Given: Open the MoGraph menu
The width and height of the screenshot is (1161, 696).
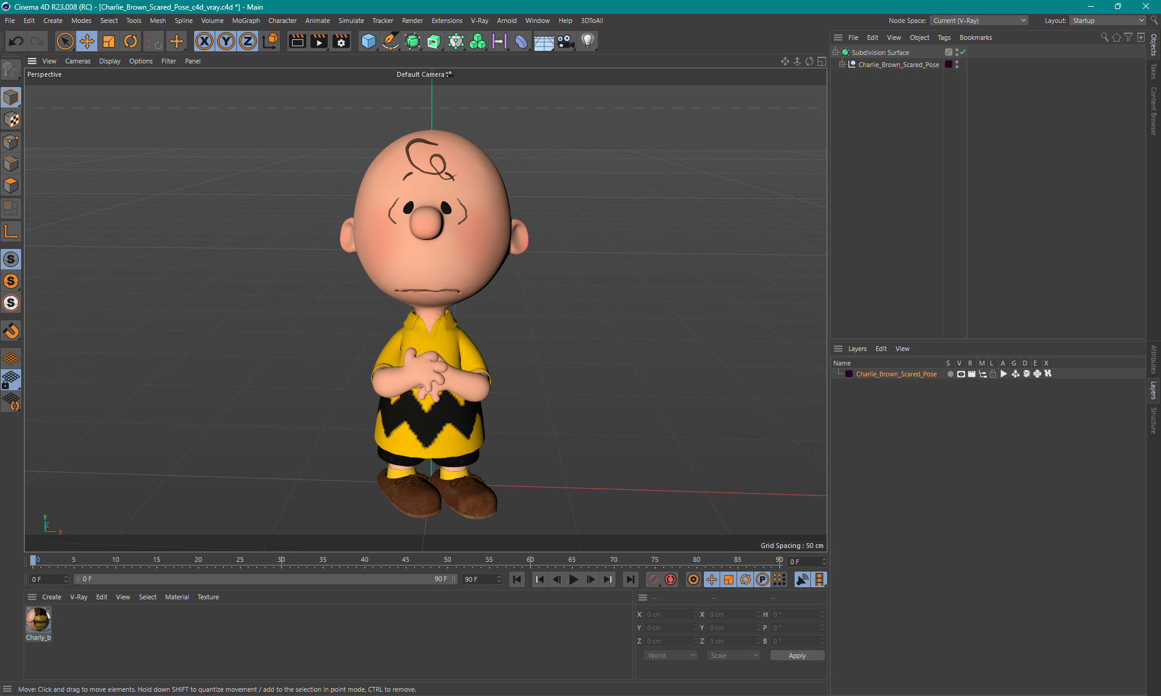Looking at the screenshot, I should click(x=246, y=21).
